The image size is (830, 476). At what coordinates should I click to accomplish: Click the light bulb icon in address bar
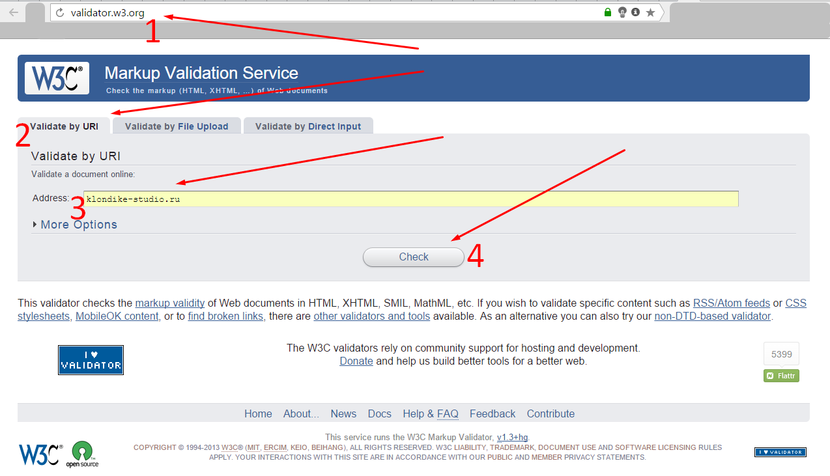pos(622,12)
